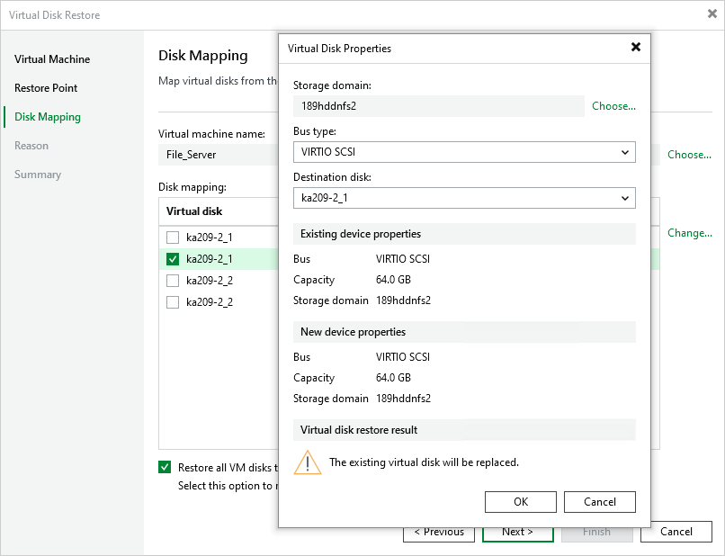Go to the Reason step
725x556 pixels.
tap(31, 146)
